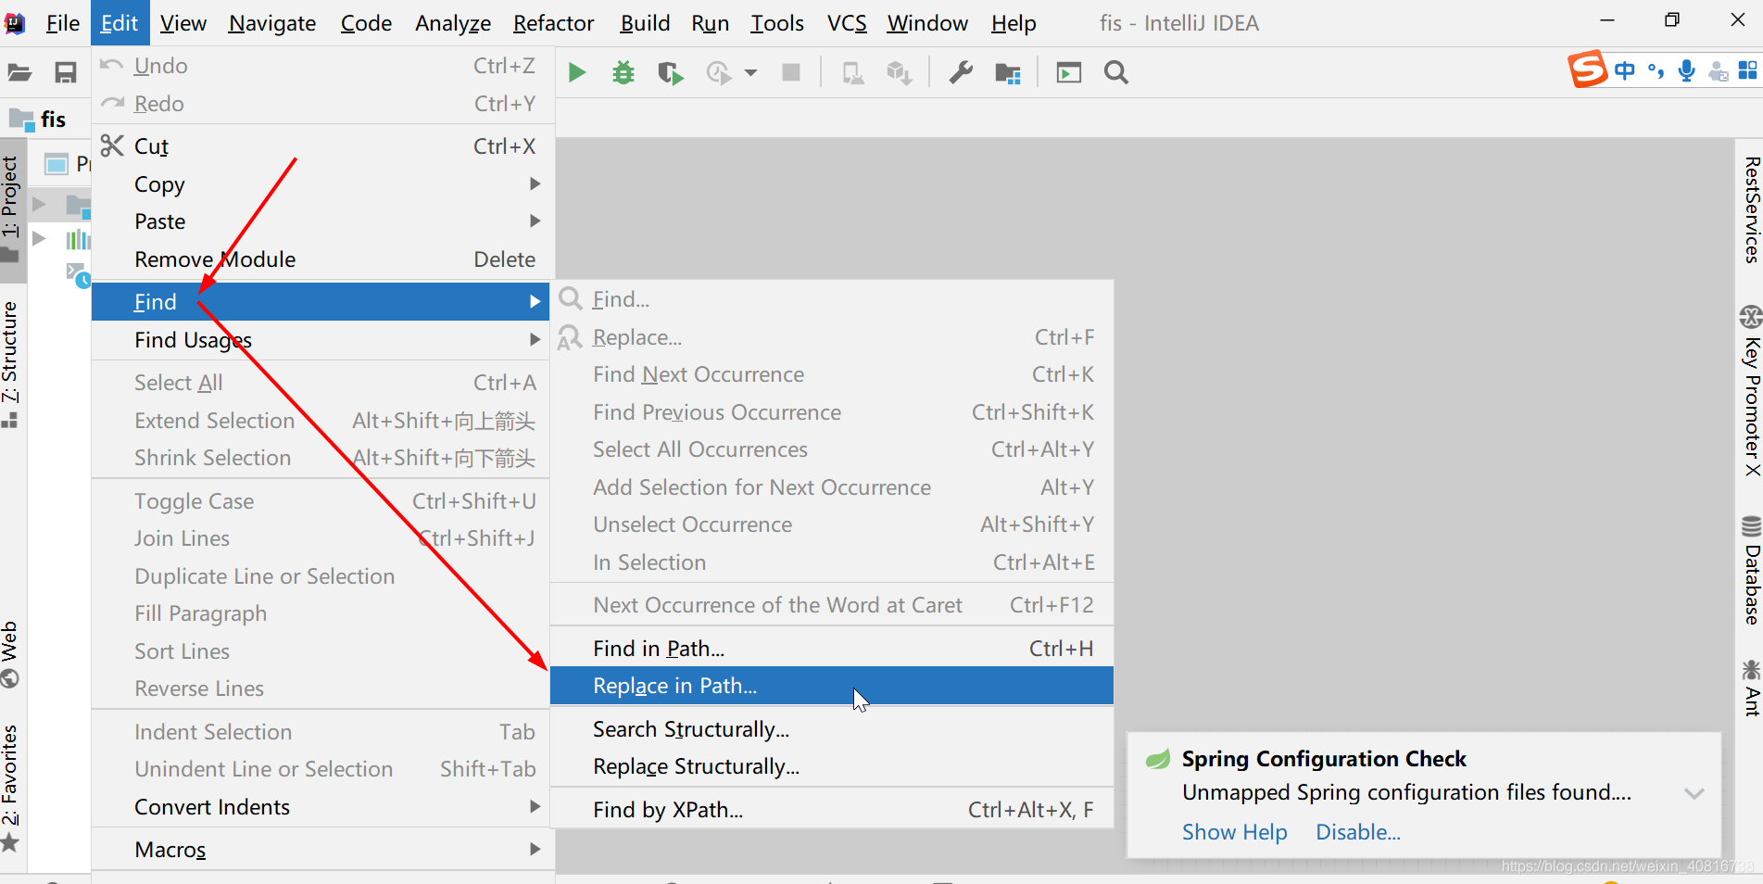This screenshot has height=884, width=1763.
Task: Click the Sogou microphone voice input icon
Action: (1686, 70)
